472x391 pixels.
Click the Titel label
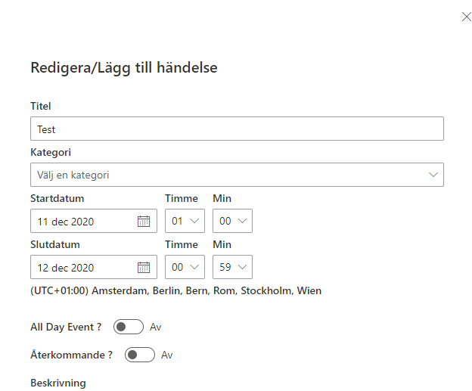[x=41, y=106]
